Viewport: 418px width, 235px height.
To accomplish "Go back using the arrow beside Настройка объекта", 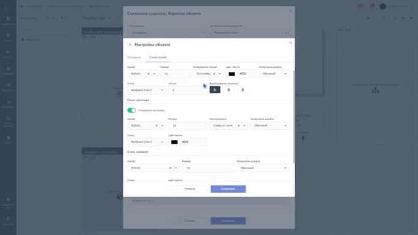I will click(x=130, y=45).
